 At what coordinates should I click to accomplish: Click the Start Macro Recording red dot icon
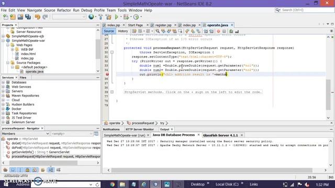pos(218,31)
